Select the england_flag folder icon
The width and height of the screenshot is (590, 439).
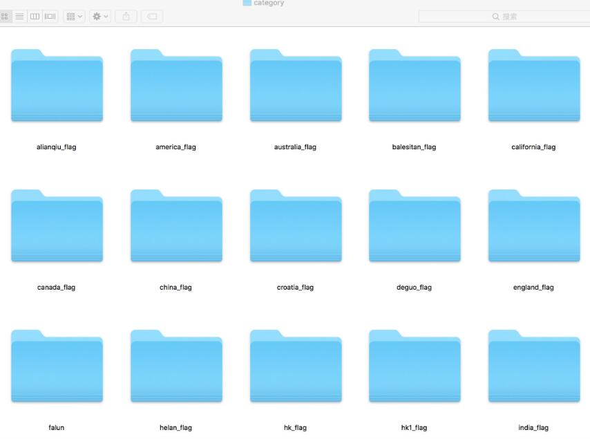click(x=534, y=226)
